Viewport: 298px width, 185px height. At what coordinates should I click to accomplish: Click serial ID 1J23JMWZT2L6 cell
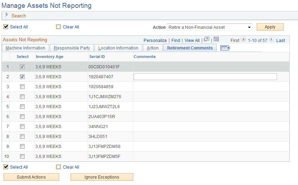tap(104, 107)
